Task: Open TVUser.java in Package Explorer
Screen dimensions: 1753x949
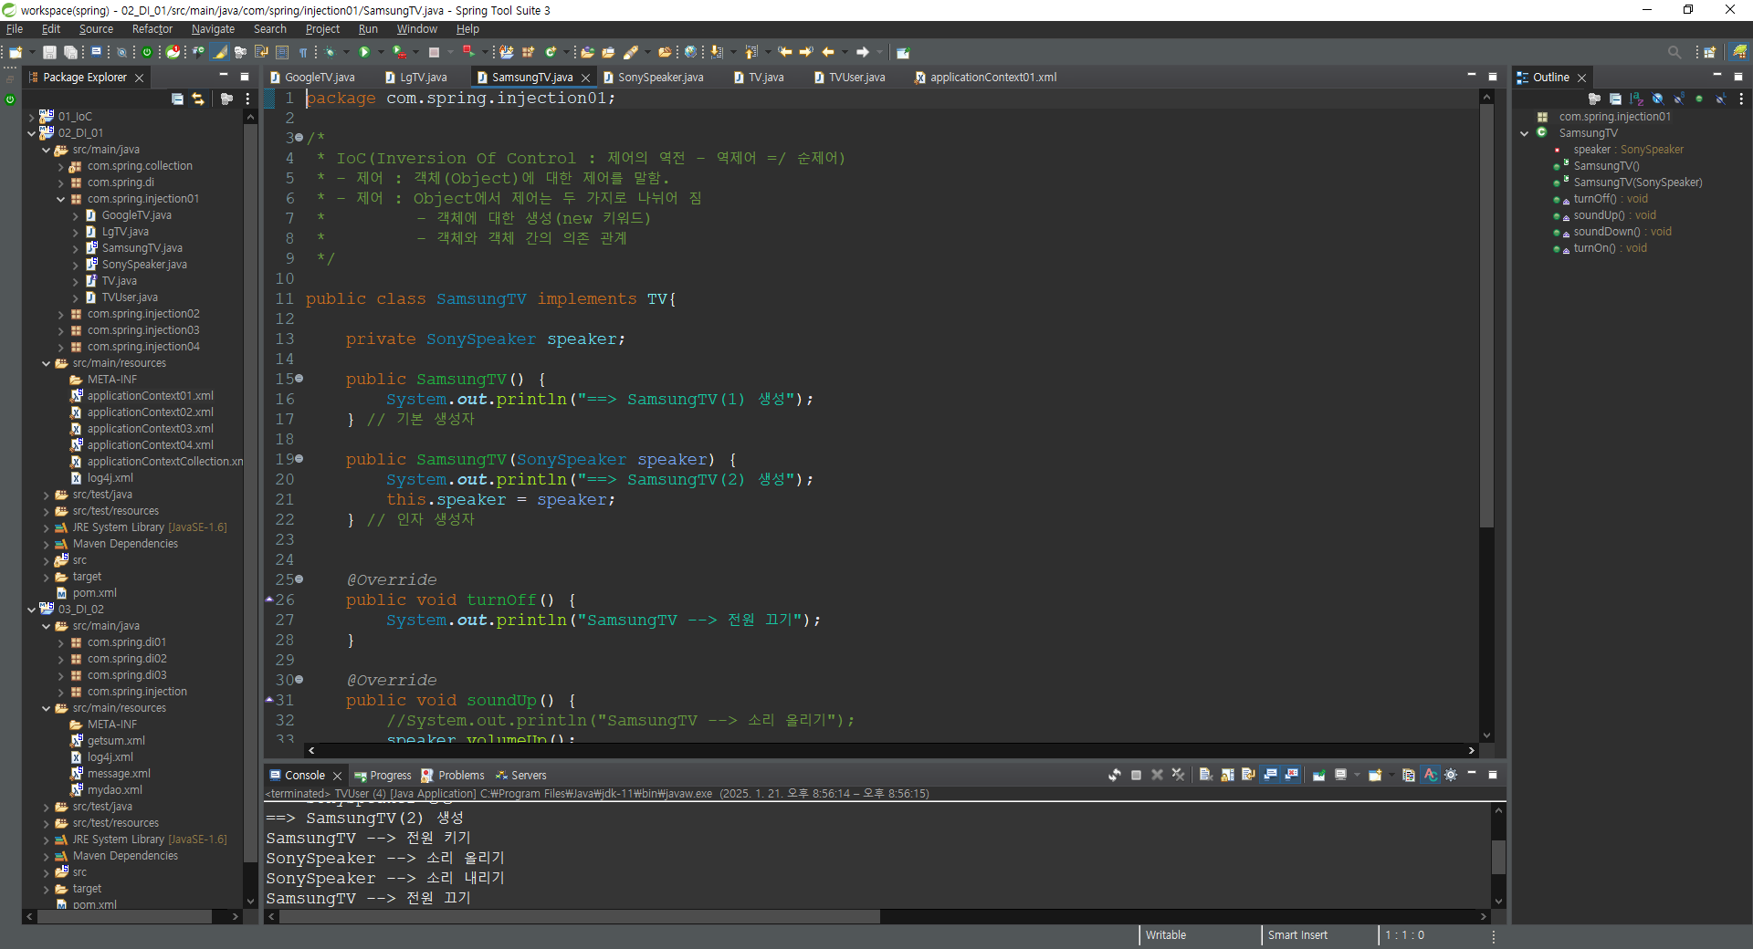Action: 129,297
